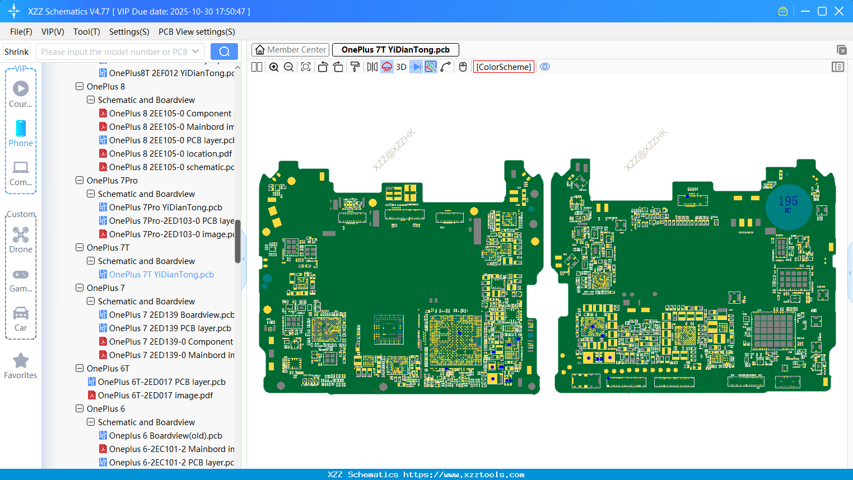Click the mirror flip board icon
The width and height of the screenshot is (853, 480).
[372, 67]
